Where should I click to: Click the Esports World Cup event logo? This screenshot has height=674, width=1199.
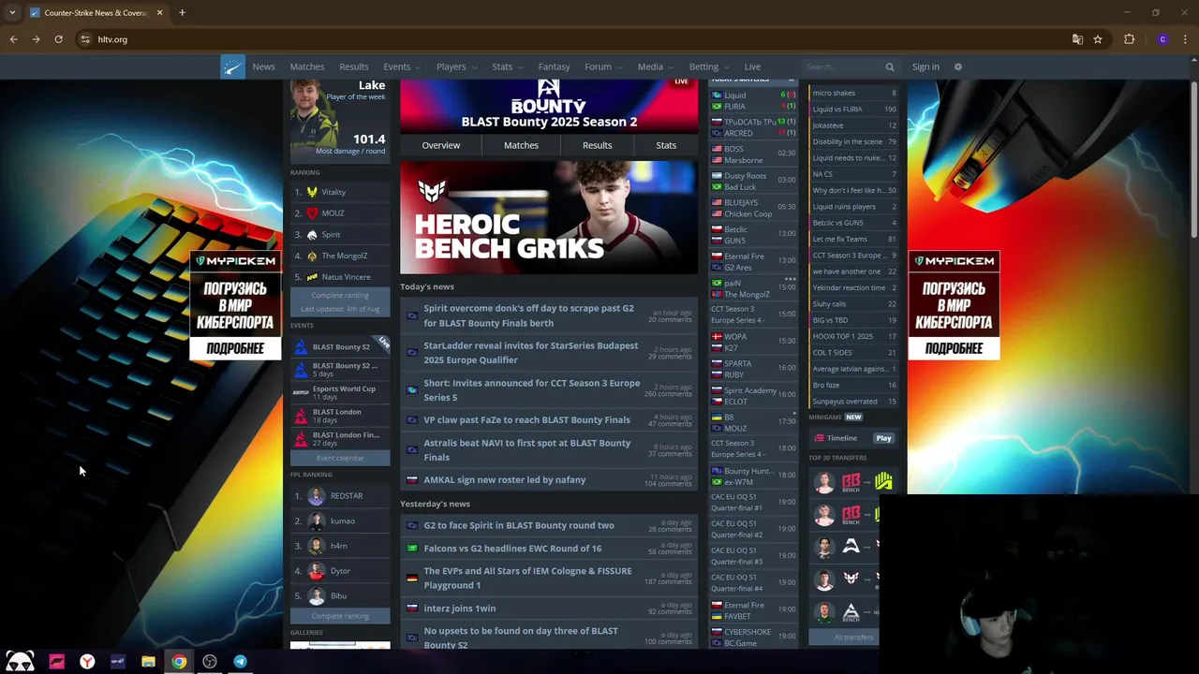point(301,393)
